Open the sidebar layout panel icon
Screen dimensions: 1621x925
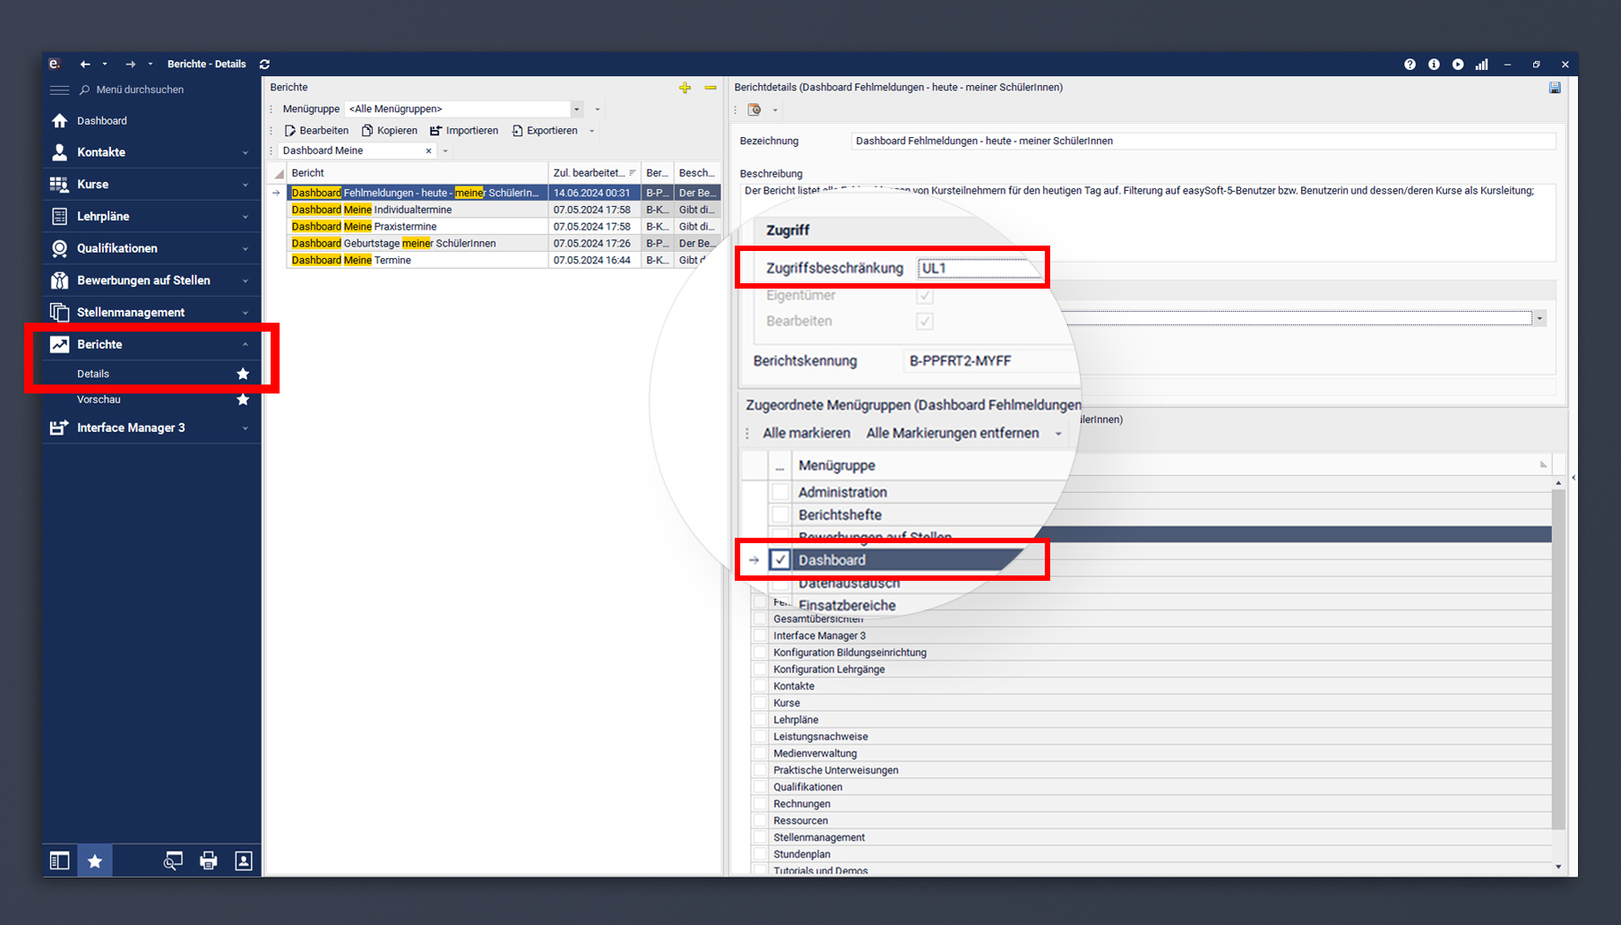pyautogui.click(x=59, y=861)
